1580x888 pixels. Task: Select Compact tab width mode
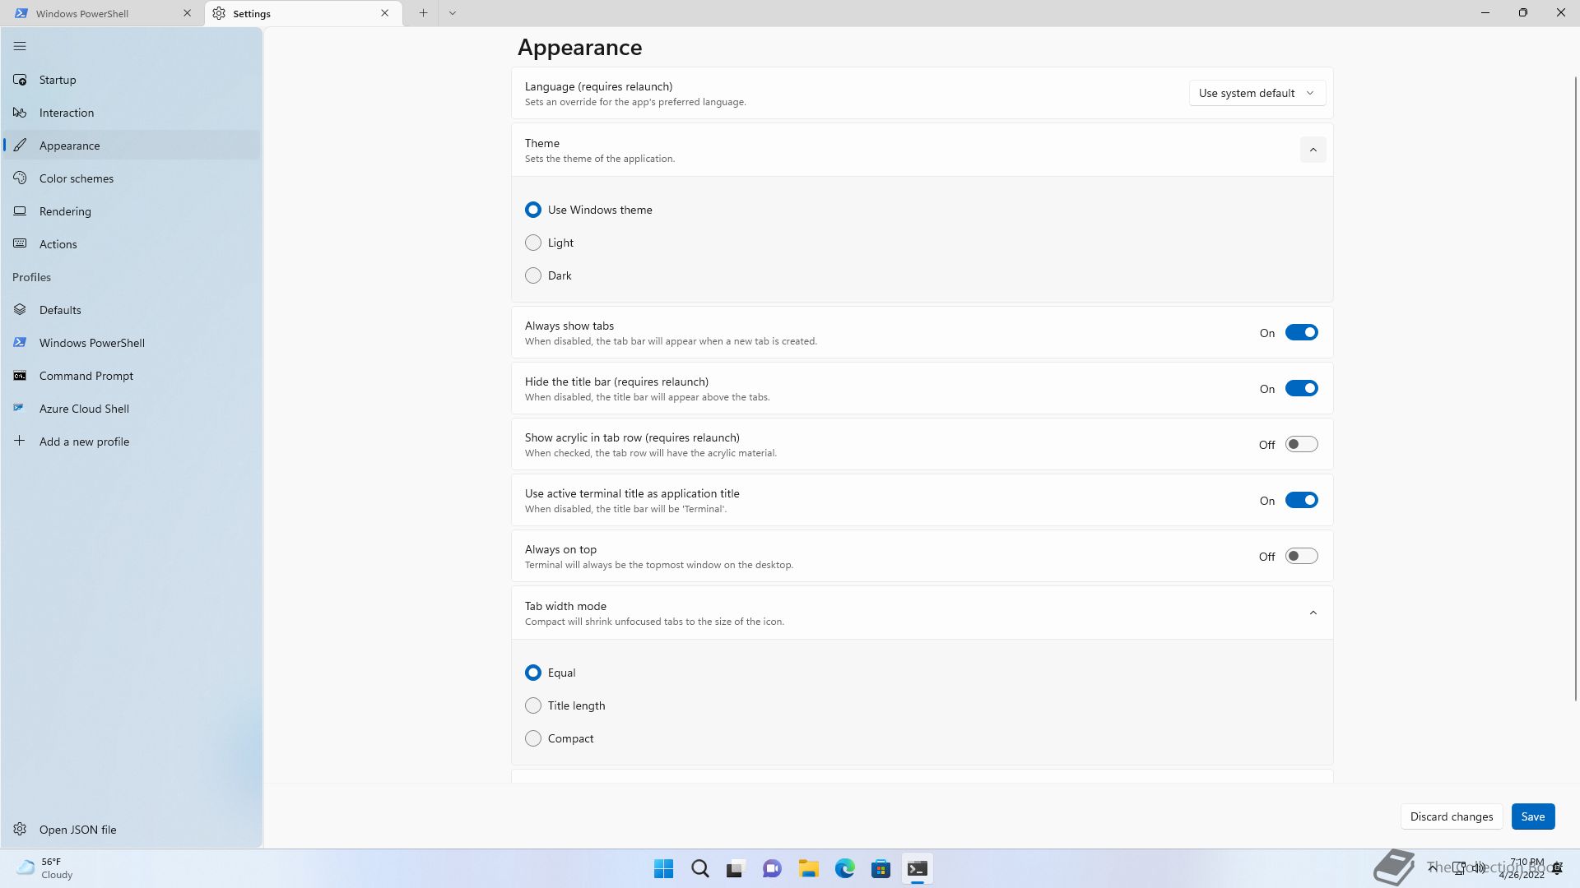[533, 738]
